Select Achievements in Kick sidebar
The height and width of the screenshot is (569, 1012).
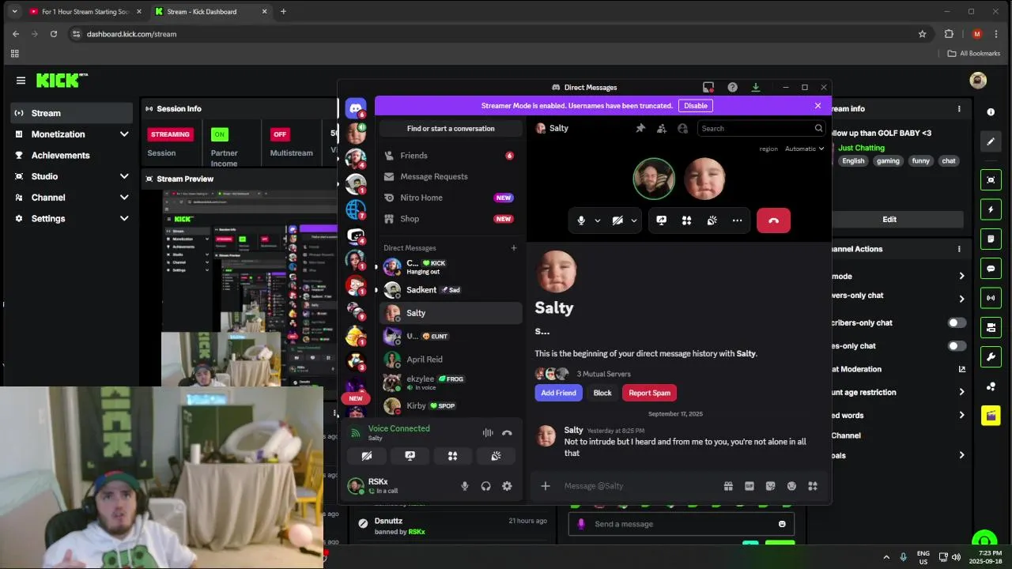[x=71, y=156]
